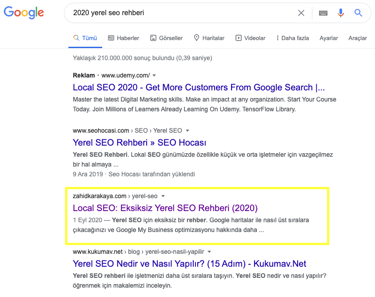Open Ayarlar settings menu
Viewport: 375px width, 297px height.
[329, 38]
